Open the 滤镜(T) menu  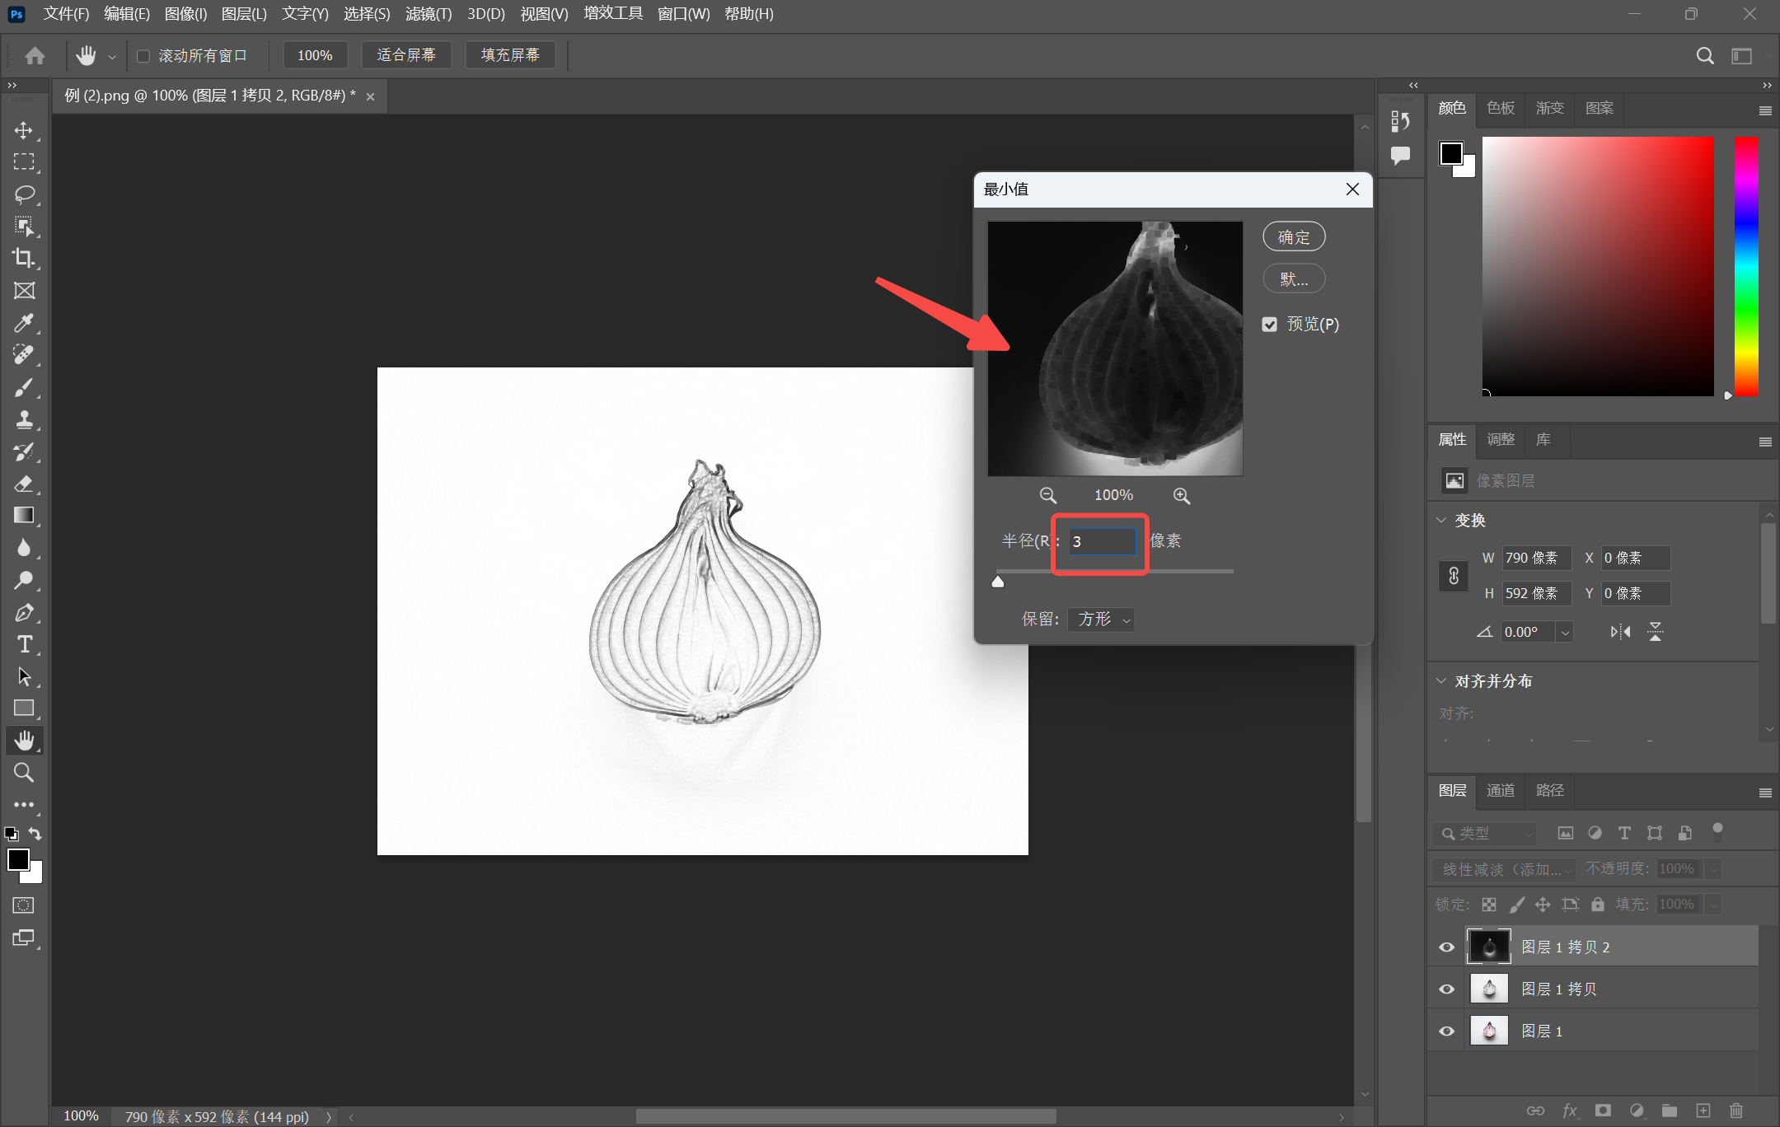(x=428, y=14)
